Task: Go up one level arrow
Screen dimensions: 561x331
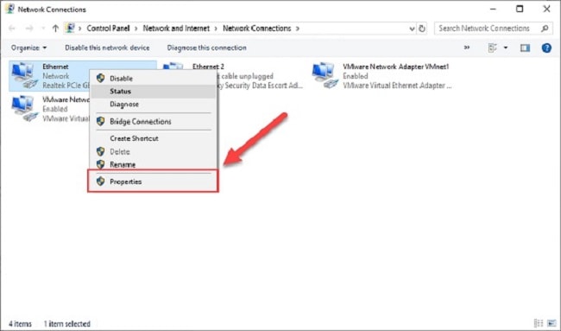Action: 55,29
